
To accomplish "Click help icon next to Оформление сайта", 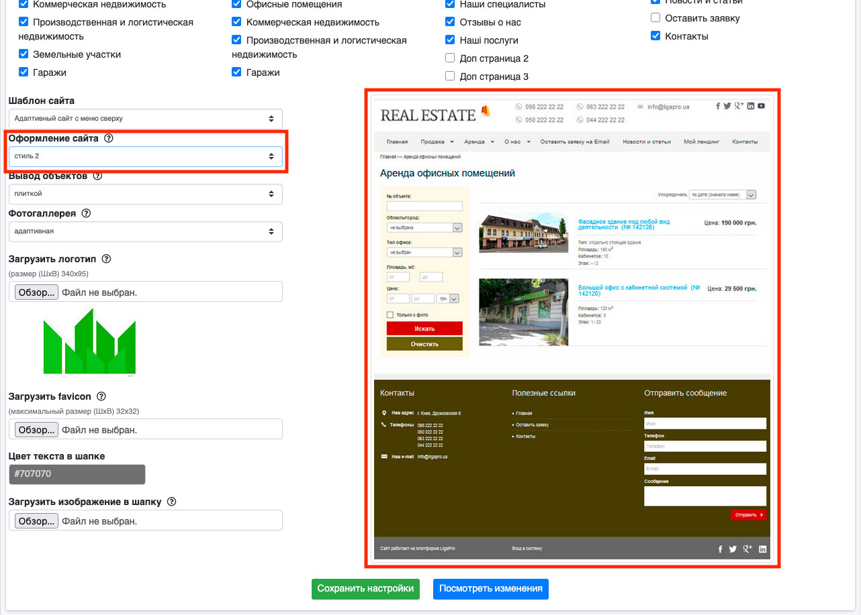I will pyautogui.click(x=109, y=138).
